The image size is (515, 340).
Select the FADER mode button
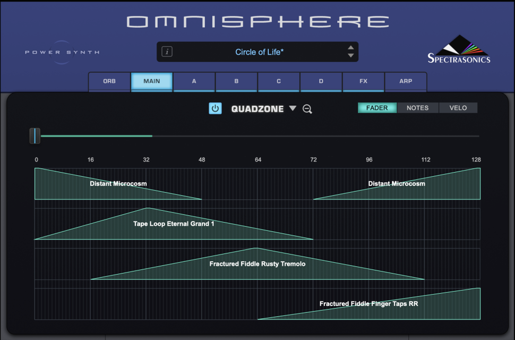[377, 107]
